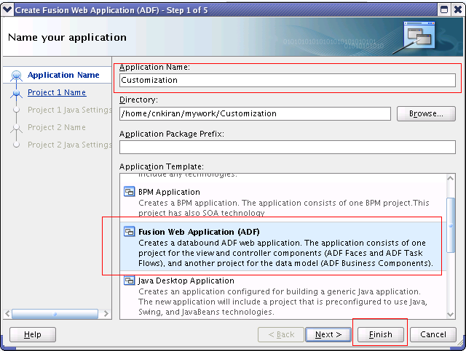Click the Directory label
Image resolution: width=466 pixels, height=351 pixels.
pyautogui.click(x=138, y=100)
